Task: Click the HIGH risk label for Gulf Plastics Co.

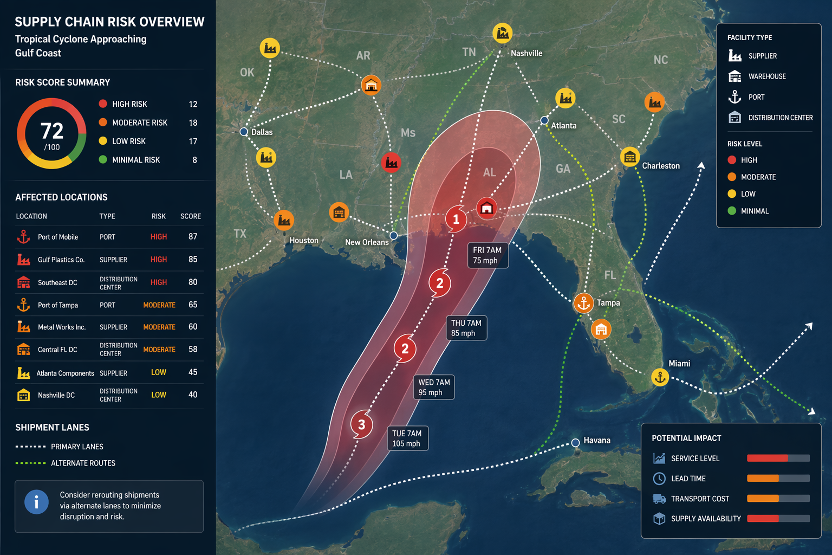Action: point(159,260)
